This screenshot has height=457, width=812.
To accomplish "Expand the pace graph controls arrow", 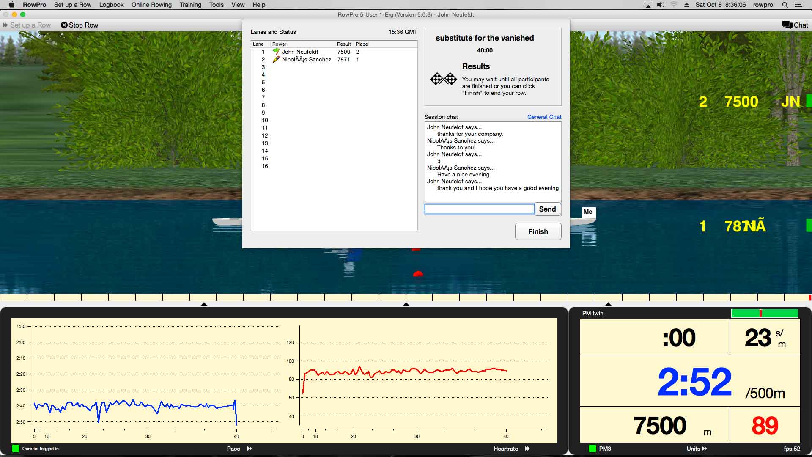I will pyautogui.click(x=249, y=449).
